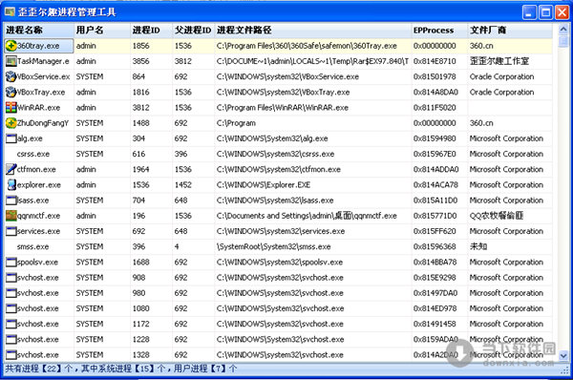
Task: Click the qqnmctf.exe file path
Action: [307, 216]
